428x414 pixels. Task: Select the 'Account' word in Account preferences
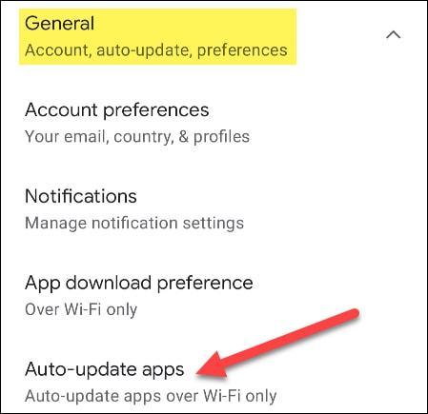coord(61,109)
